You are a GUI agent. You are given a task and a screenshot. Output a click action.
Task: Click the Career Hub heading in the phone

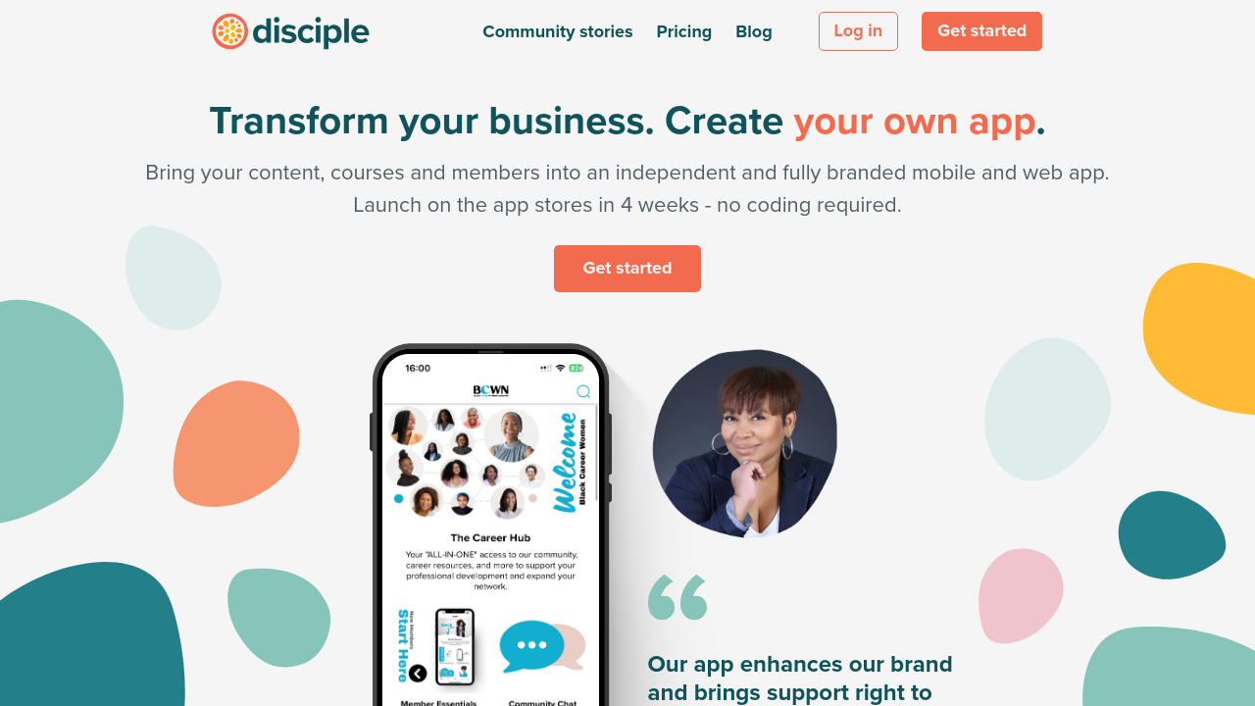click(x=490, y=537)
